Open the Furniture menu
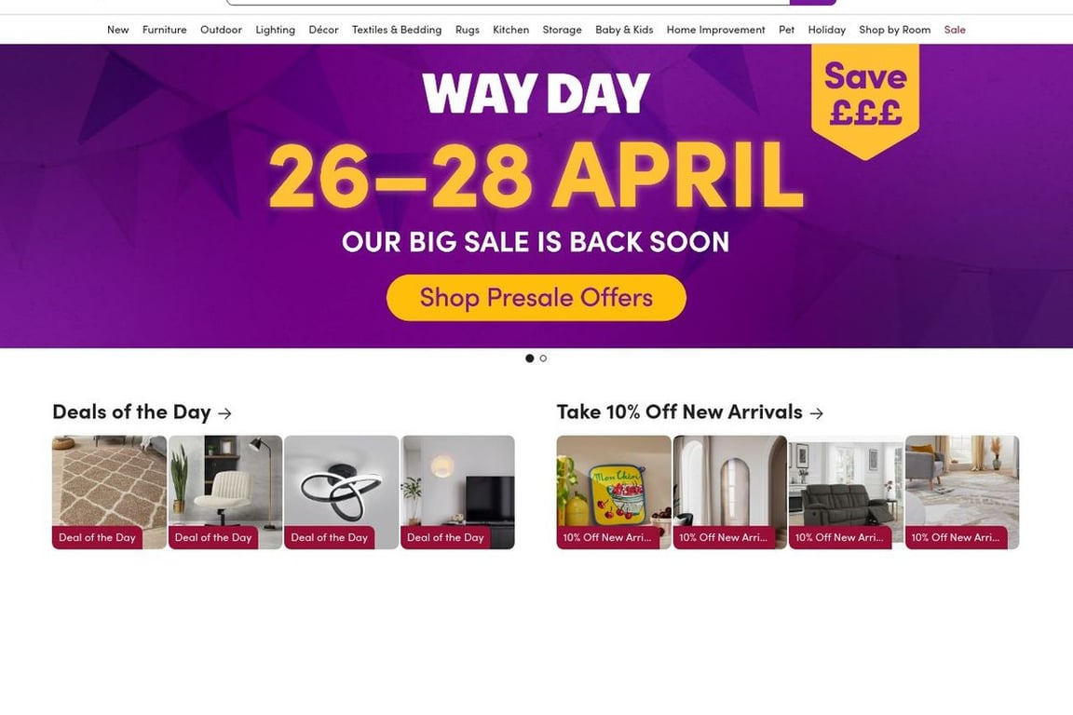 164,30
